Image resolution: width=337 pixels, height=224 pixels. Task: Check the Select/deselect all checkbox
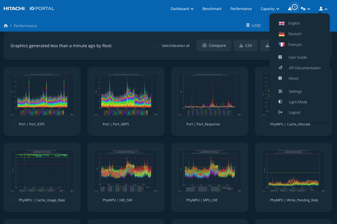pos(156,46)
